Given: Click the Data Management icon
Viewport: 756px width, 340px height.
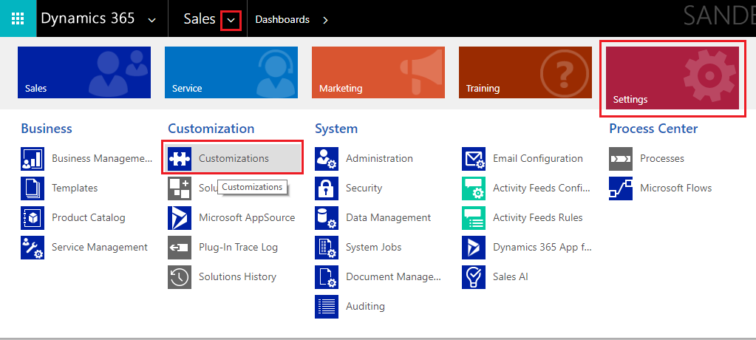Looking at the screenshot, I should (x=327, y=217).
